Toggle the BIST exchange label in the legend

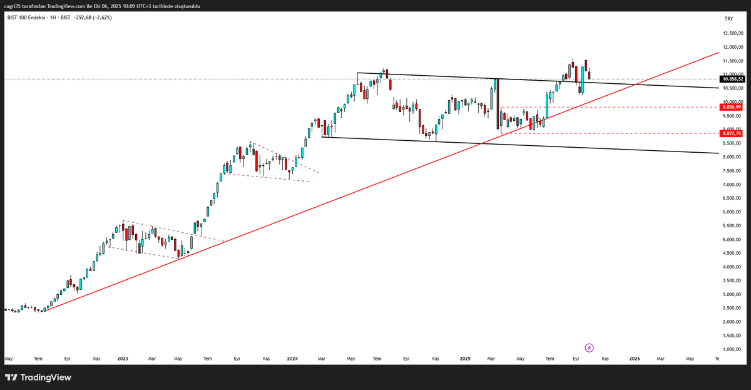click(65, 18)
